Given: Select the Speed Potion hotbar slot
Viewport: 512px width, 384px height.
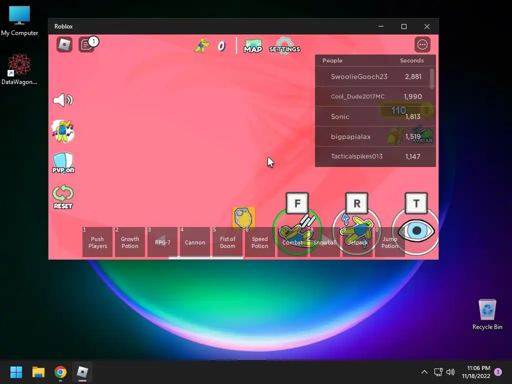Looking at the screenshot, I should pos(260,242).
